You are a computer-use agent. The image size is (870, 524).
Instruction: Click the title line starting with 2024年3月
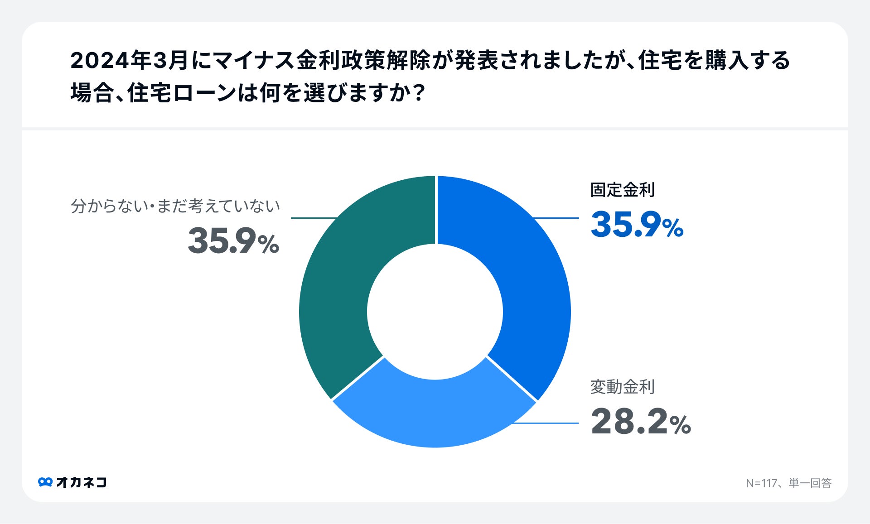coord(430,61)
